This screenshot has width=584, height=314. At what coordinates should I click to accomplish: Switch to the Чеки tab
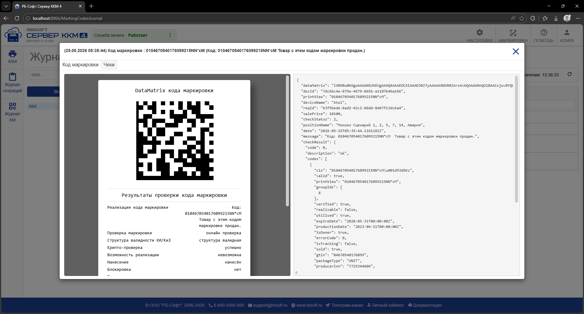(x=109, y=65)
